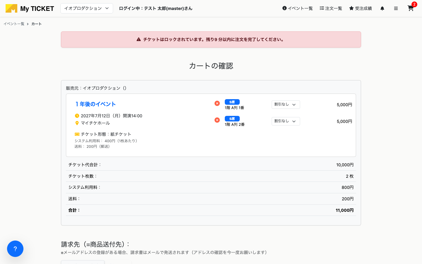This screenshot has height=264, width=422.
Task: Click the 2027年7月12日 開演14:00 date text
Action: coord(111,116)
